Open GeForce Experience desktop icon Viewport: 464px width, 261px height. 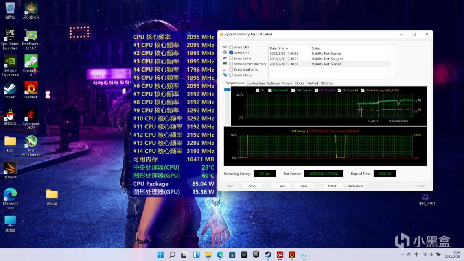coord(10,61)
